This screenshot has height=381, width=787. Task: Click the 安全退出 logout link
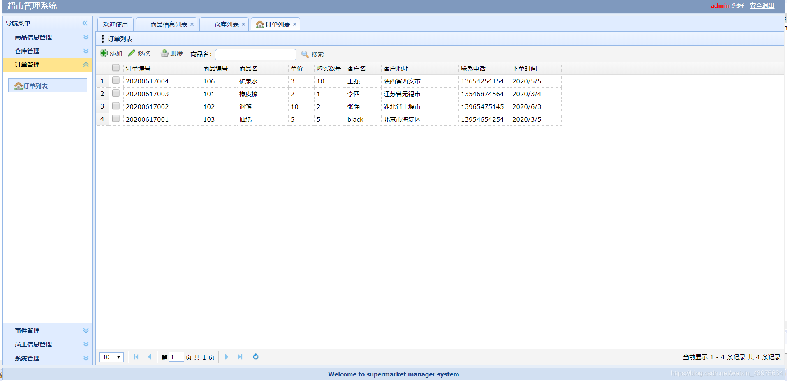(x=762, y=6)
